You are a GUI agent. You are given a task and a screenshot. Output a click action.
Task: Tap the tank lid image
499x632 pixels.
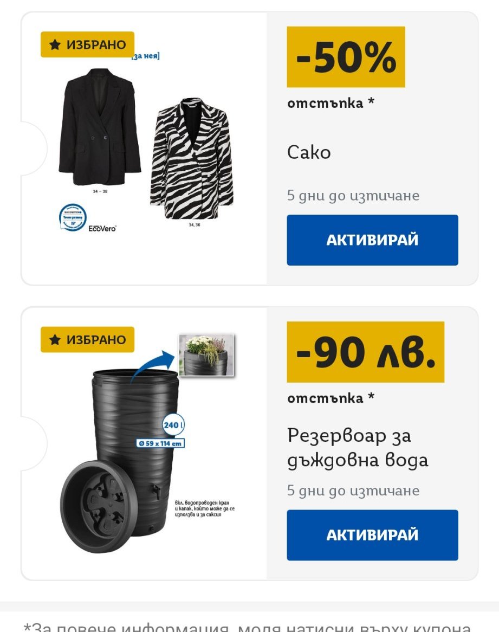96,507
